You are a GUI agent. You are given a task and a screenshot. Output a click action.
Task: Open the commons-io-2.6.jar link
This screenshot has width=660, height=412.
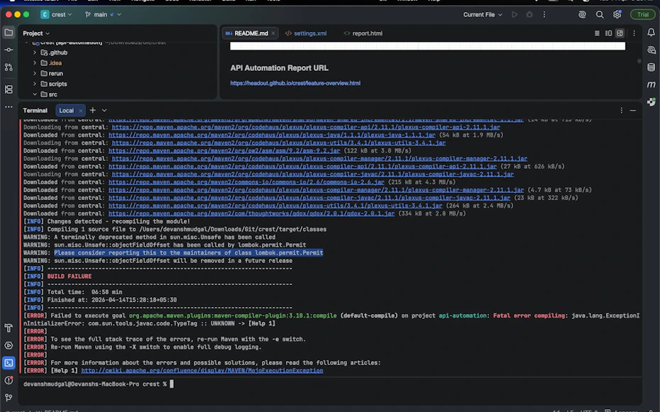pyautogui.click(x=246, y=182)
